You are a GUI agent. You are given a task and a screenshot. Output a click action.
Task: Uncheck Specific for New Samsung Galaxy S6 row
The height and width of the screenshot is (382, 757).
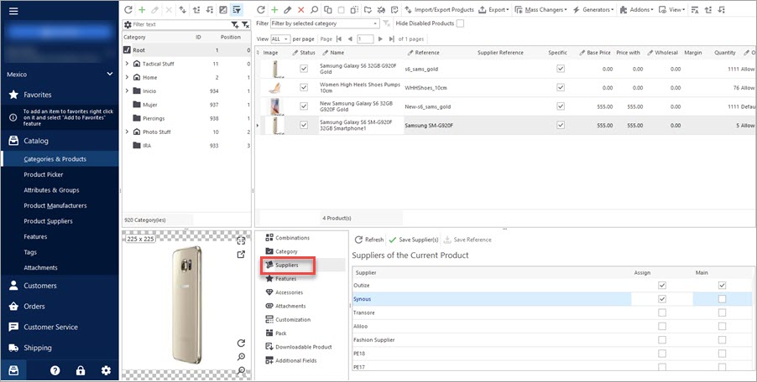click(561, 106)
